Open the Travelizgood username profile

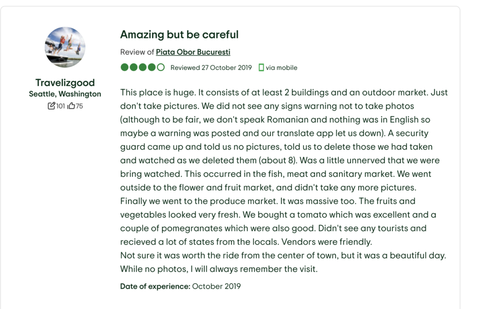65,83
